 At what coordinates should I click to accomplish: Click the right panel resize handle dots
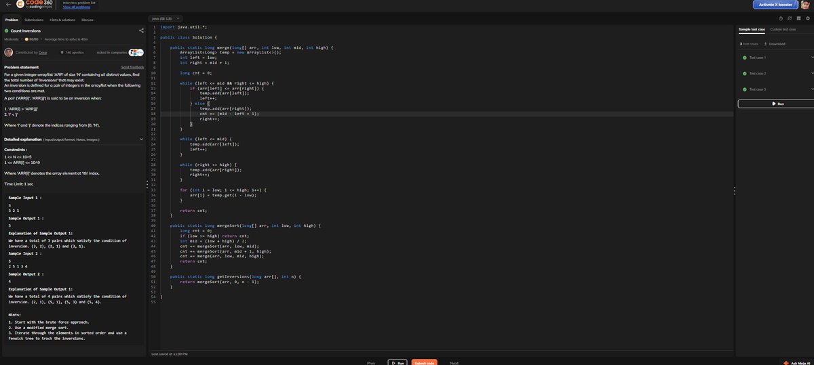(735, 192)
